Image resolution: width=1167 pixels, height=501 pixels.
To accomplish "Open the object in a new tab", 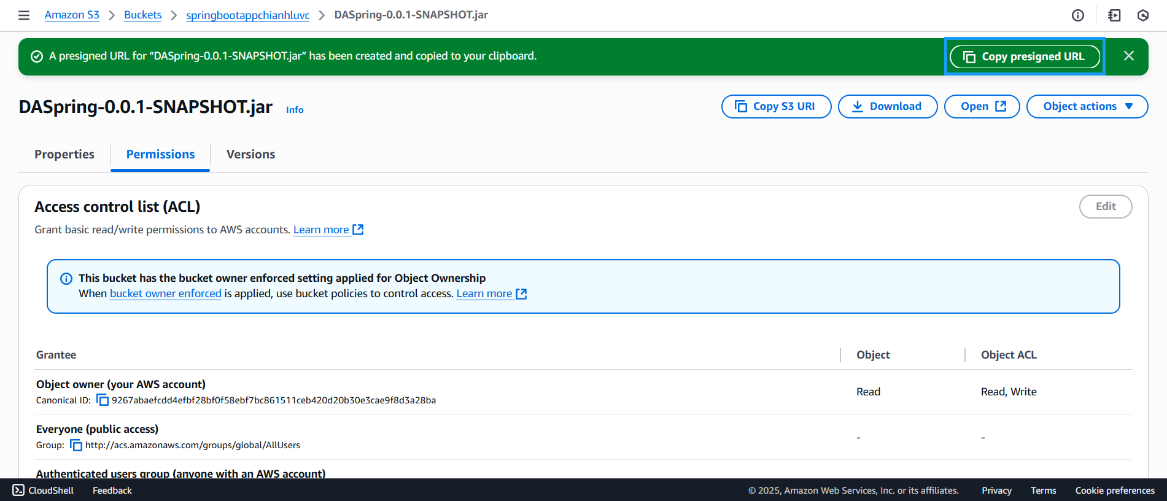I will tap(982, 106).
